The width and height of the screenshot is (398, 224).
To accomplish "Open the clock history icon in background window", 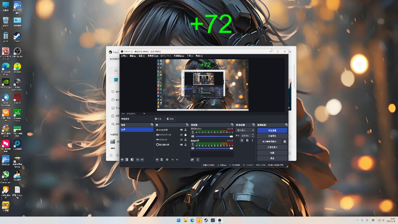I will [113, 100].
